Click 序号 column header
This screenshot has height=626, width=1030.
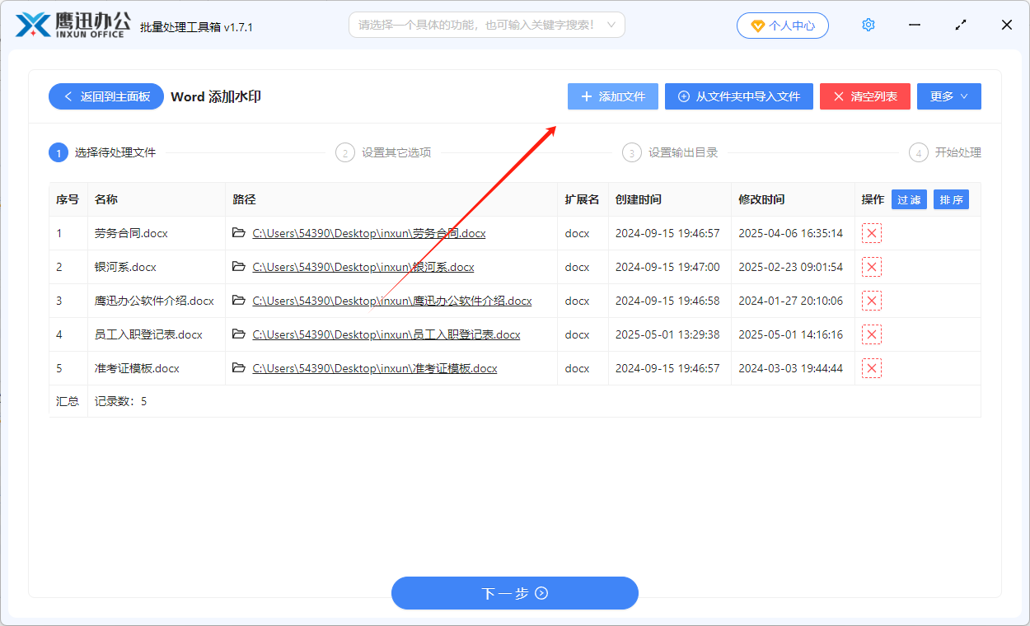68,199
